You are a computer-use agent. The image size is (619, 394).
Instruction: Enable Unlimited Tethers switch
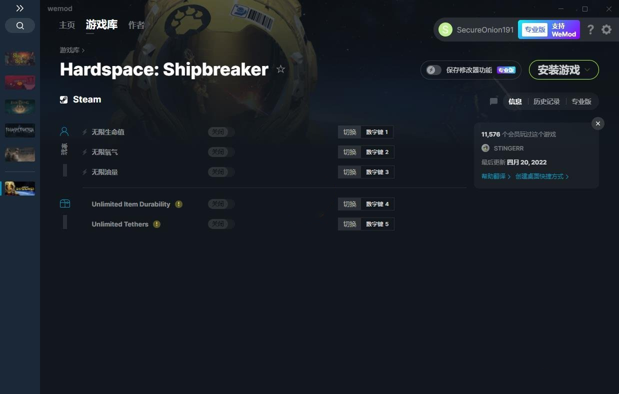click(221, 224)
